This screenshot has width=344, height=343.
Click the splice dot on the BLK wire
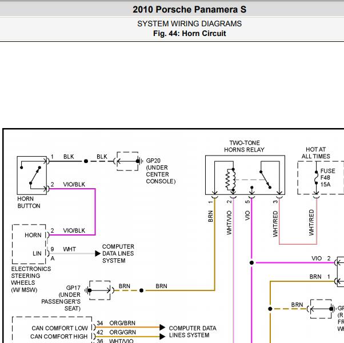point(86,161)
